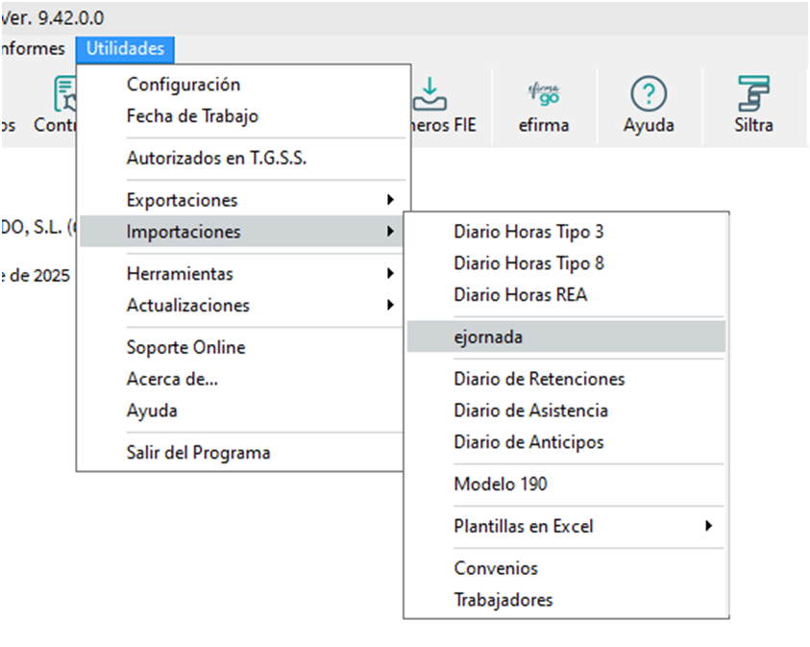This screenshot has height=647, width=810.
Task: Click the Contratos toolbar icon
Action: (x=65, y=94)
